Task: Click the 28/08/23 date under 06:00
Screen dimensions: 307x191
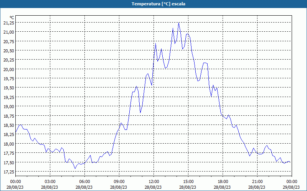Action: pos(84,187)
